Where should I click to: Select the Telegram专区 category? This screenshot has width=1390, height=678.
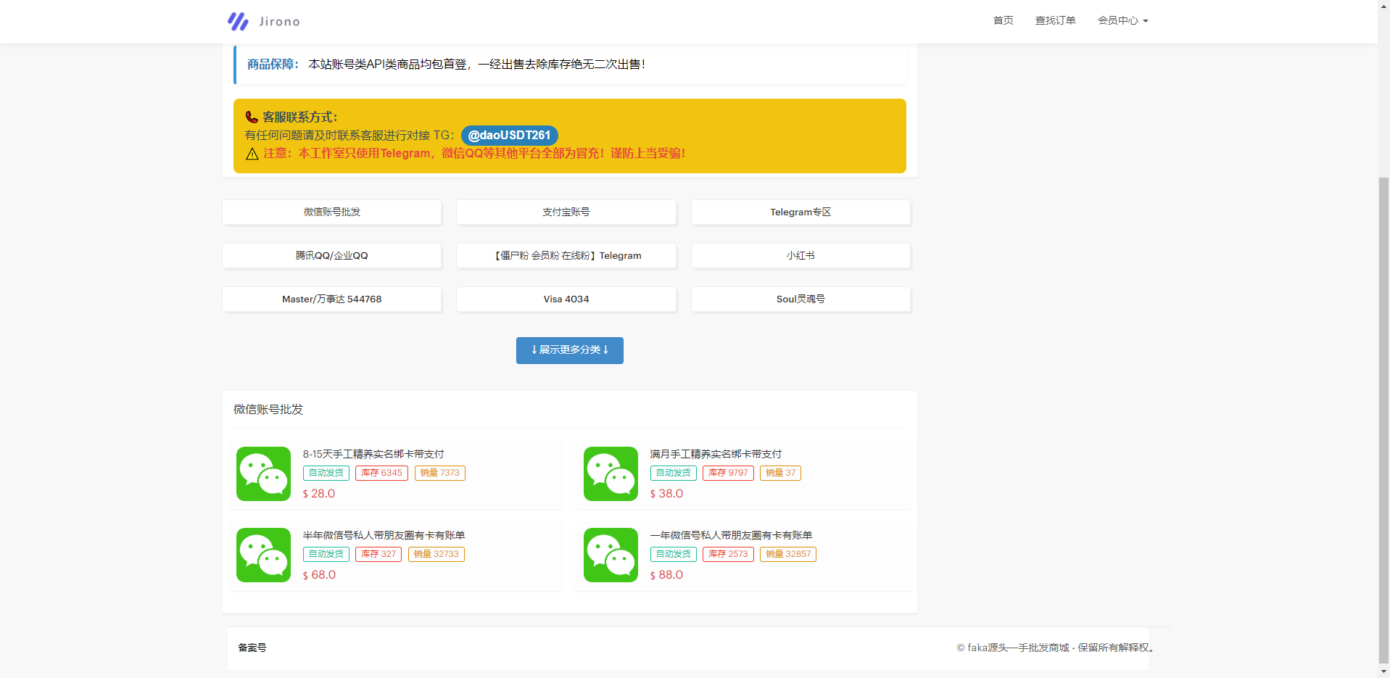pyautogui.click(x=801, y=212)
